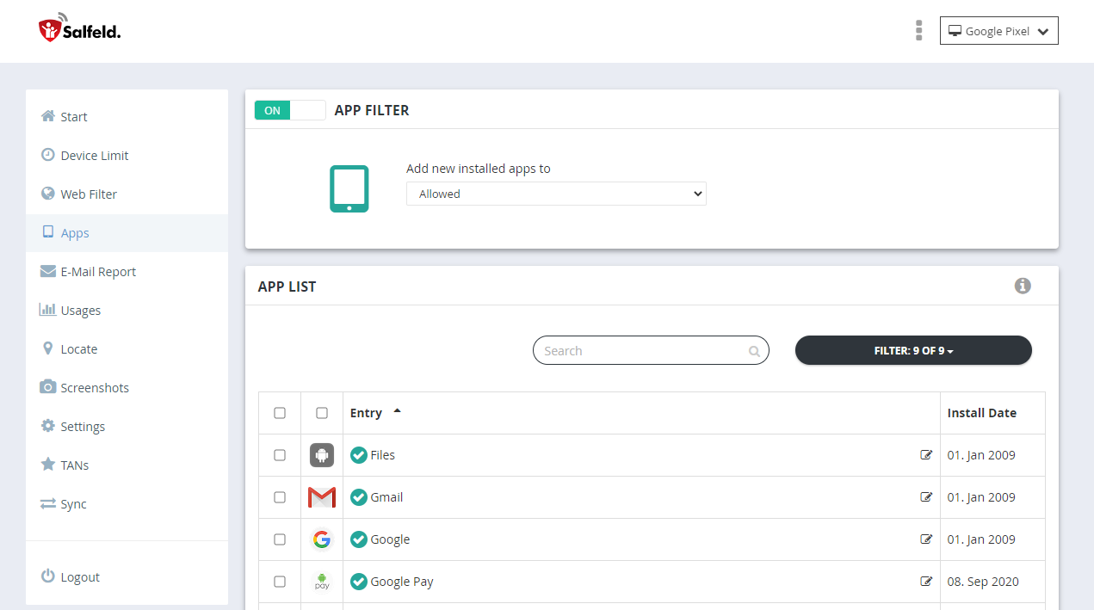Go to the E-Mail Report section
The height and width of the screenshot is (610, 1094).
96,271
